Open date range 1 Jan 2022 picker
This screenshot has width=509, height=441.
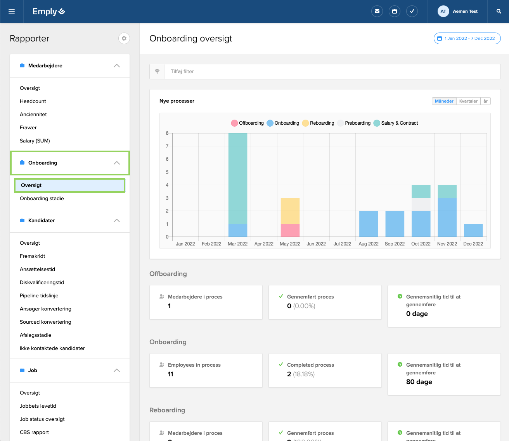click(x=467, y=38)
